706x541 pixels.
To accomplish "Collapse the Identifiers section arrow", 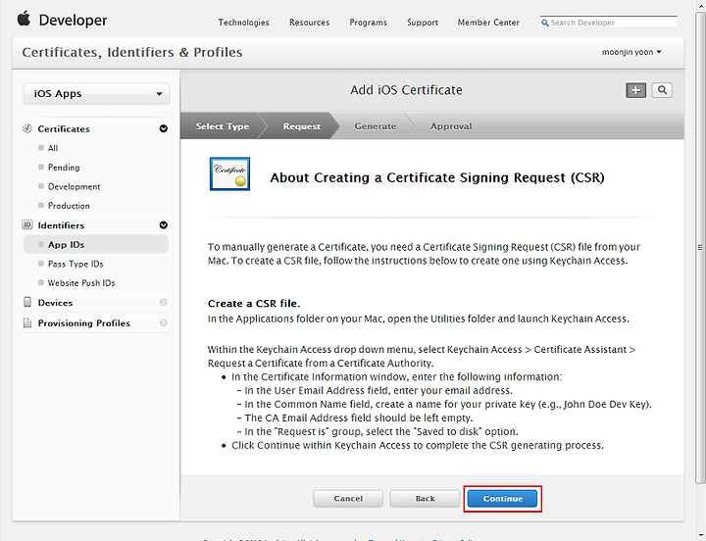I will tap(164, 225).
